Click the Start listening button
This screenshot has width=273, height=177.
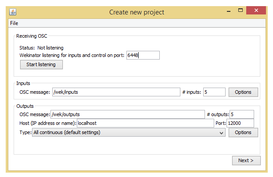(x=41, y=65)
